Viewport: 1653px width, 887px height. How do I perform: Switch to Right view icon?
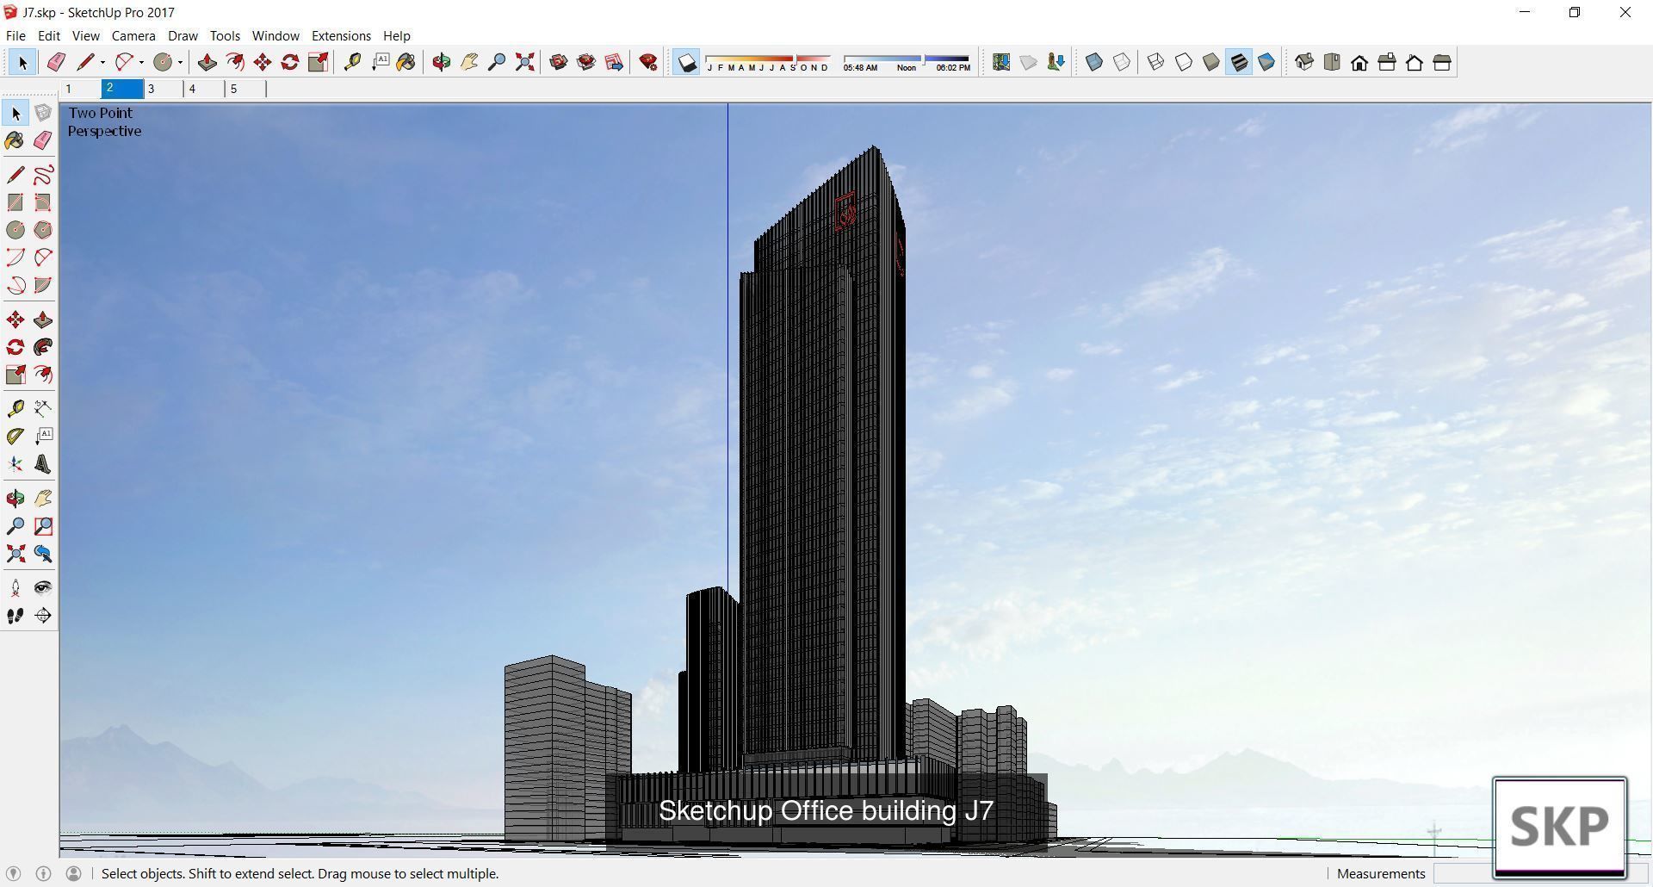point(1387,62)
